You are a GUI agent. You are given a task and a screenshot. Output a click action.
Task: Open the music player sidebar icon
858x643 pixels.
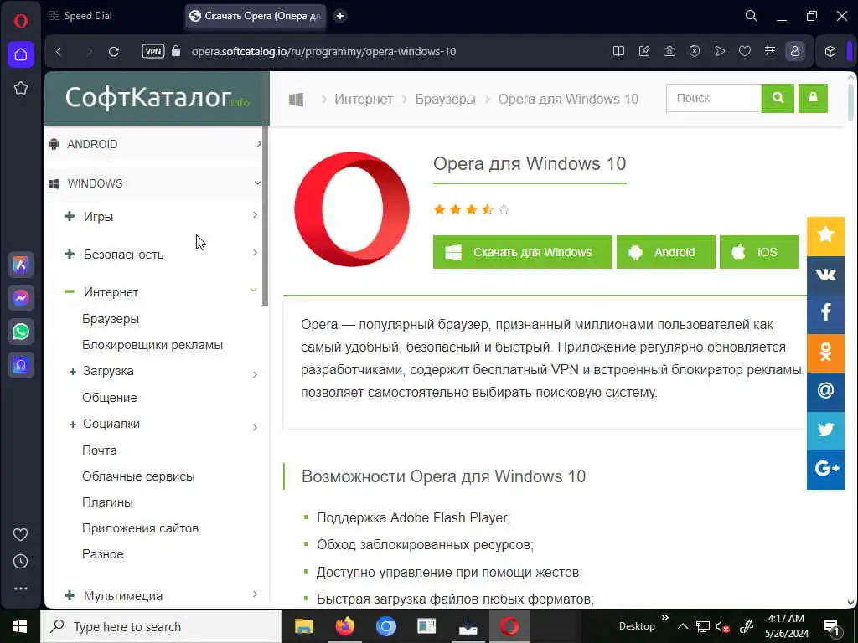coord(21,365)
